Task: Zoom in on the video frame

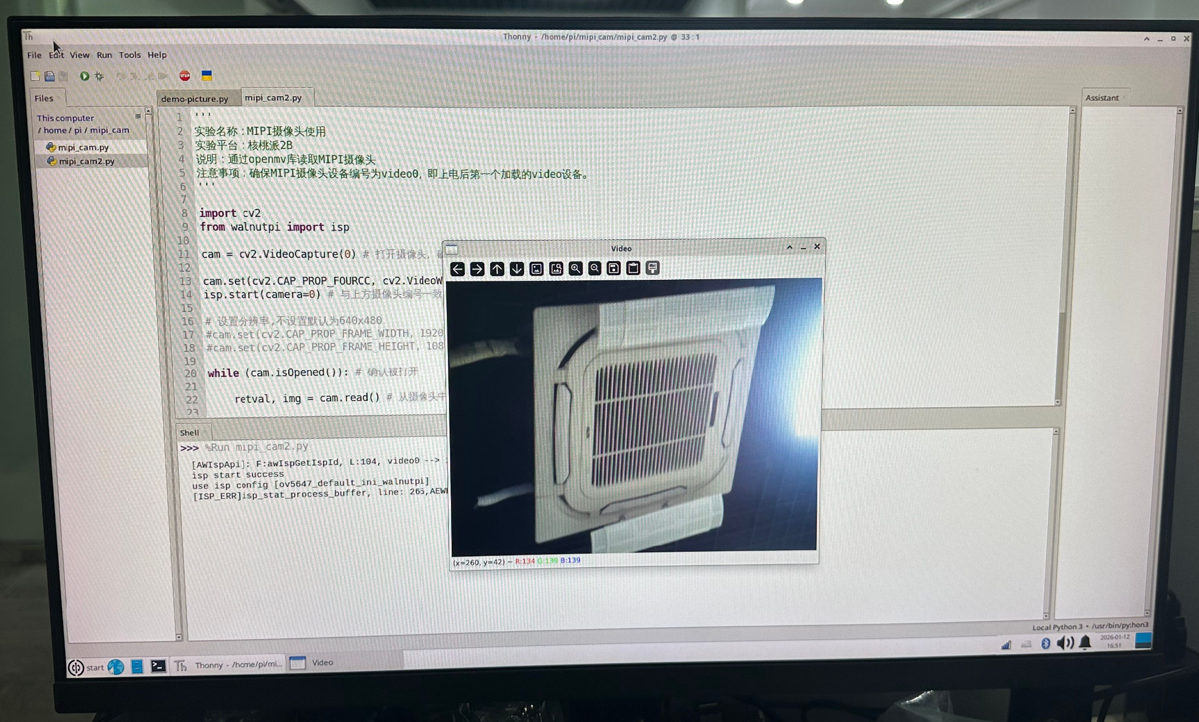Action: tap(575, 269)
